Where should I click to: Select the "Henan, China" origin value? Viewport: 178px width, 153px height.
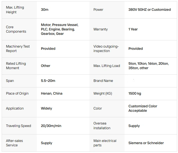coord(51,94)
